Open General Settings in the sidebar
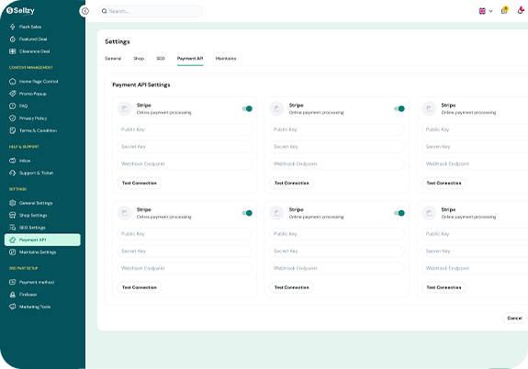The height and width of the screenshot is (369, 528). (31, 203)
